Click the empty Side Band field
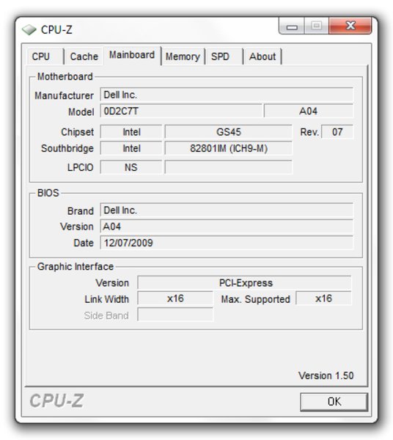The image size is (393, 440). [175, 315]
